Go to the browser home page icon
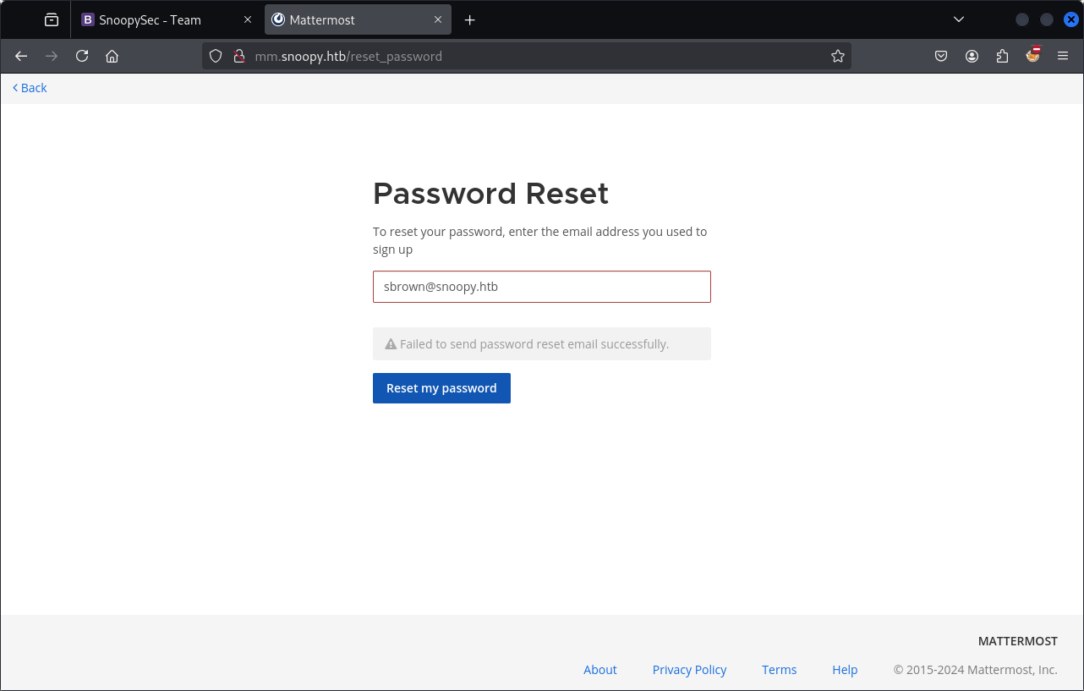The width and height of the screenshot is (1084, 691). click(112, 57)
